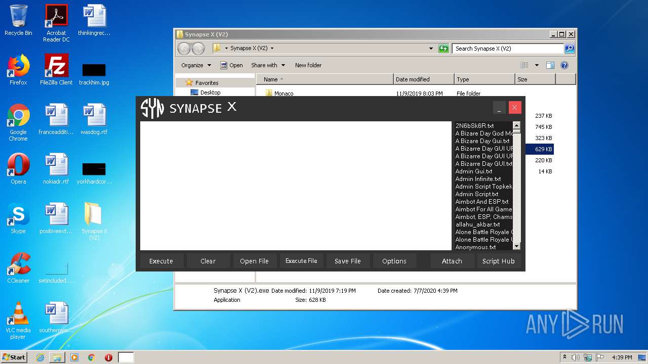Click the volume icon in system tray
648x364 pixels.
[576, 357]
